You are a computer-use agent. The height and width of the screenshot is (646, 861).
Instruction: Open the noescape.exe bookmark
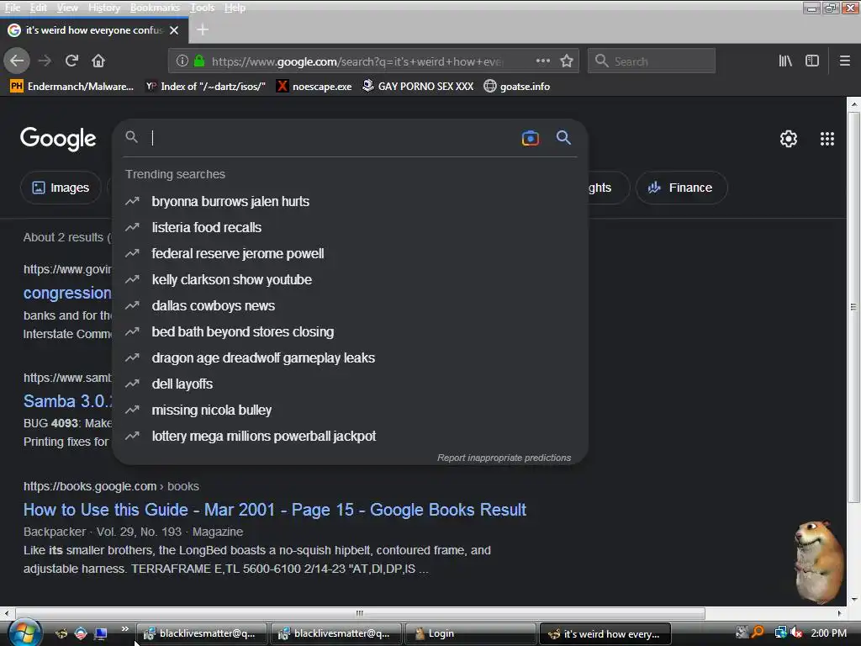(314, 87)
